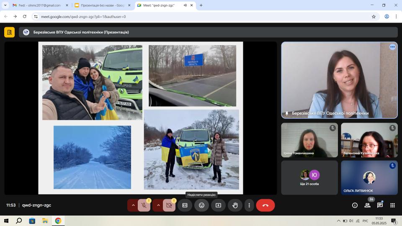Open meeting details info icon
Viewport: 402px width, 226px height.
point(355,205)
